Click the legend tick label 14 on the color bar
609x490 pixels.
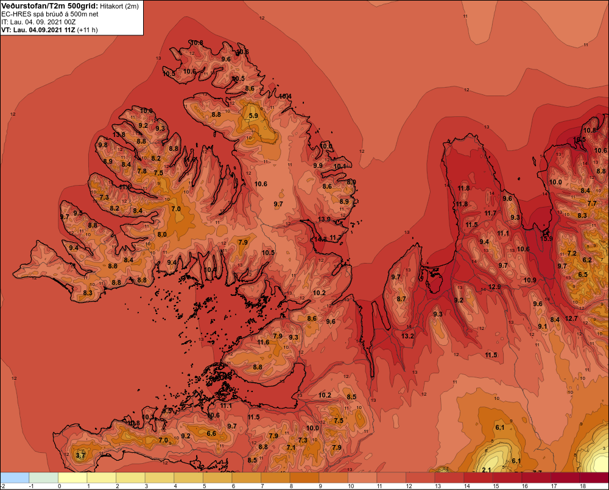click(x=467, y=486)
